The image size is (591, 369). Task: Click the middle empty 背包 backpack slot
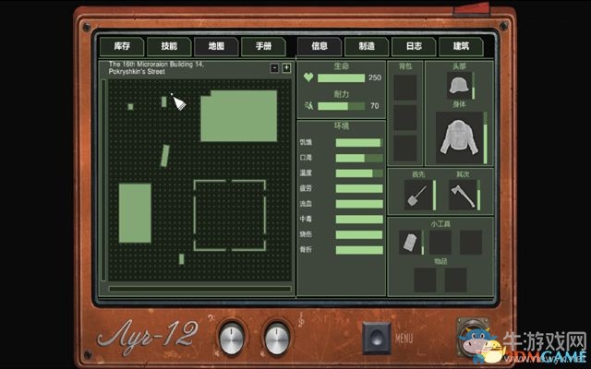(x=405, y=118)
